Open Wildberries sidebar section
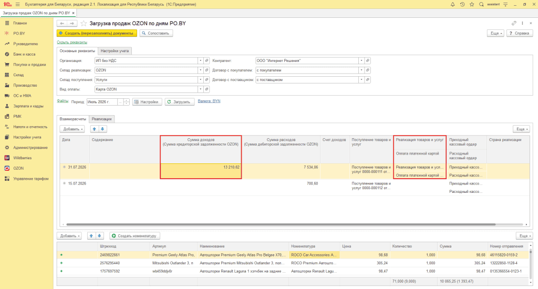This screenshot has width=538, height=289. [22, 158]
